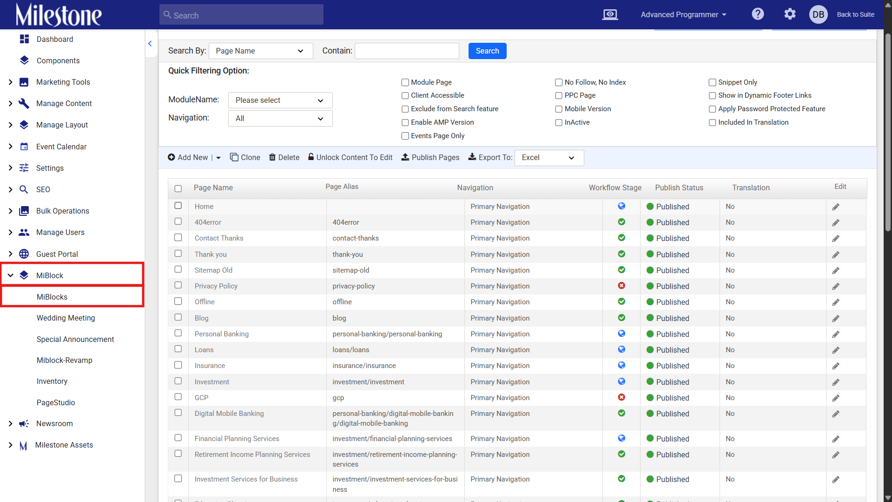Click the Contain text input field
892x502 pixels.
(407, 51)
